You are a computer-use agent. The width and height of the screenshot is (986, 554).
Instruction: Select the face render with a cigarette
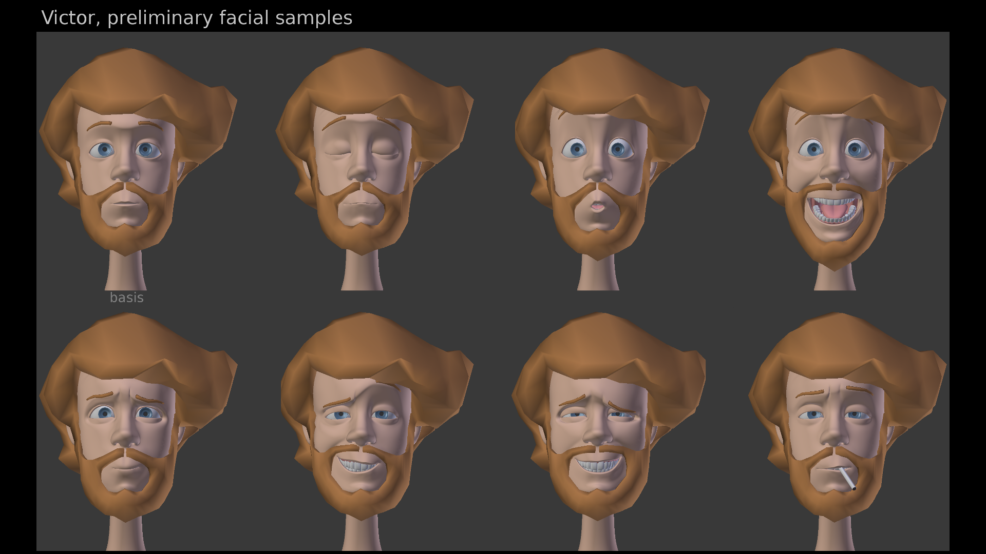pyautogui.click(x=847, y=432)
